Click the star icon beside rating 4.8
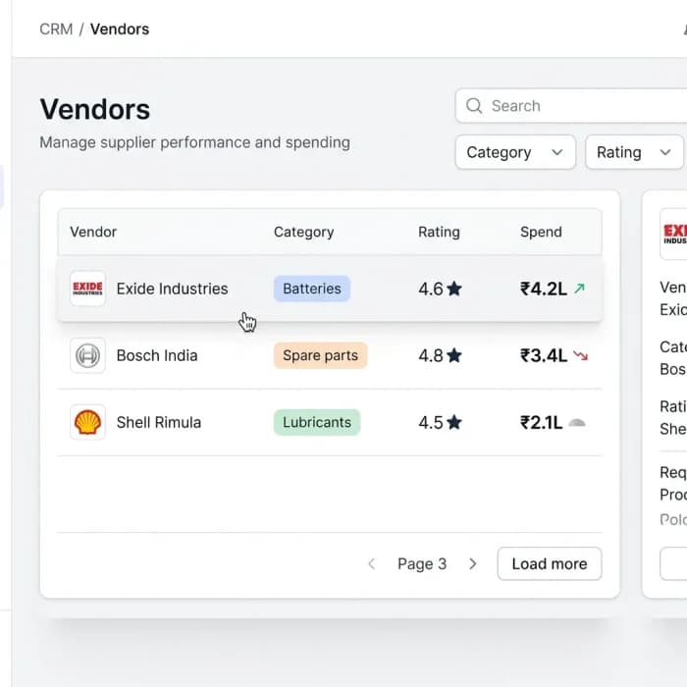687x687 pixels. (x=454, y=355)
